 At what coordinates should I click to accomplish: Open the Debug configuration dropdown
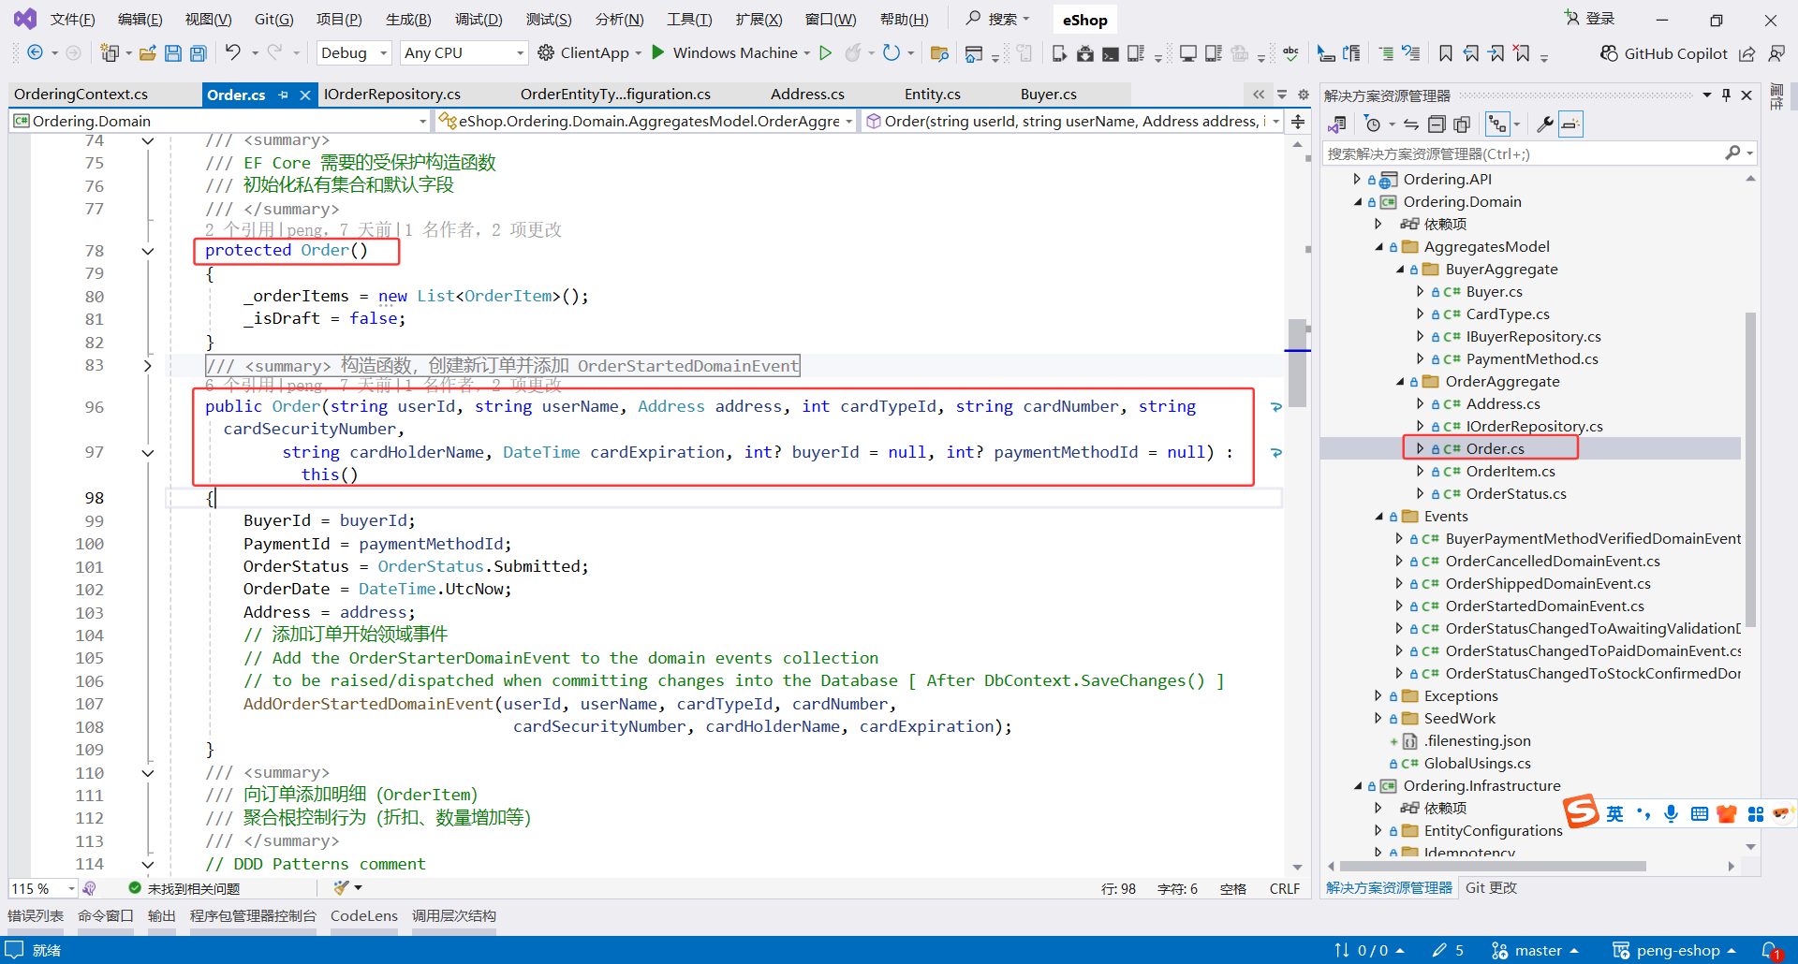pyautogui.click(x=354, y=53)
